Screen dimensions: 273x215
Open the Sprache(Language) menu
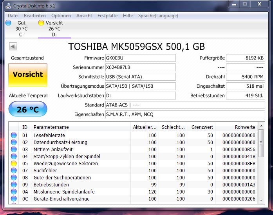click(x=158, y=16)
